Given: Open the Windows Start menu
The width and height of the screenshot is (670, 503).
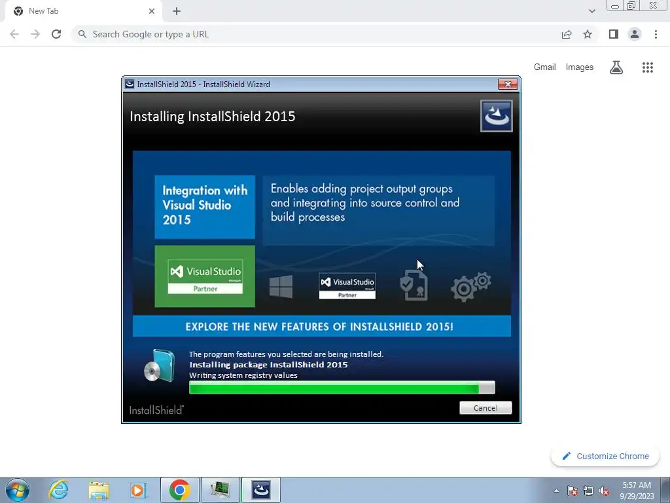Looking at the screenshot, I should click(18, 490).
